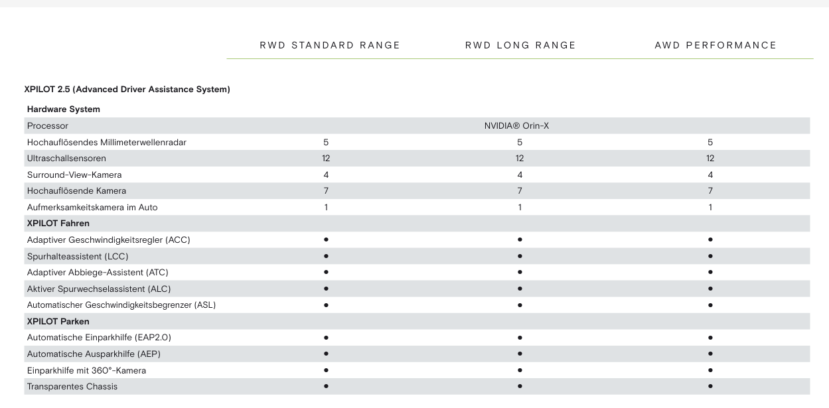Click the Ultraschallsensoren row label

pos(66,159)
